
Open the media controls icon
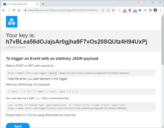click(145, 10)
